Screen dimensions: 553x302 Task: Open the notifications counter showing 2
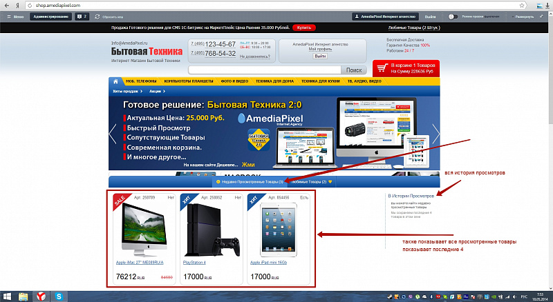point(82,17)
